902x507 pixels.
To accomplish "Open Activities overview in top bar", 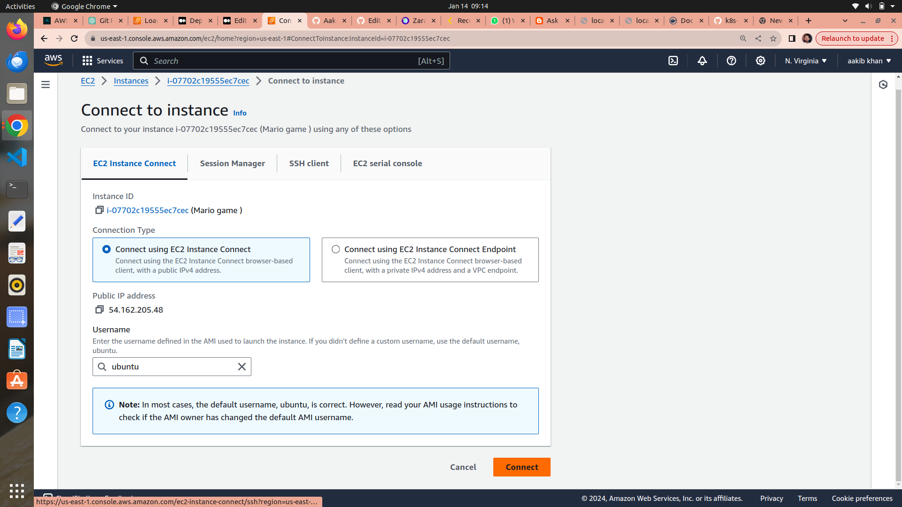I will point(20,6).
